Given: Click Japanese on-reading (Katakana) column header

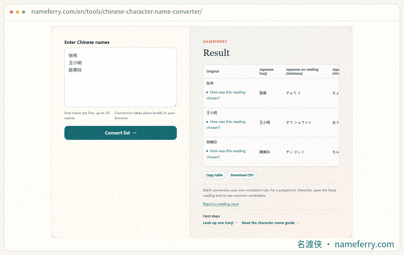Looking at the screenshot, I should pos(302,71).
